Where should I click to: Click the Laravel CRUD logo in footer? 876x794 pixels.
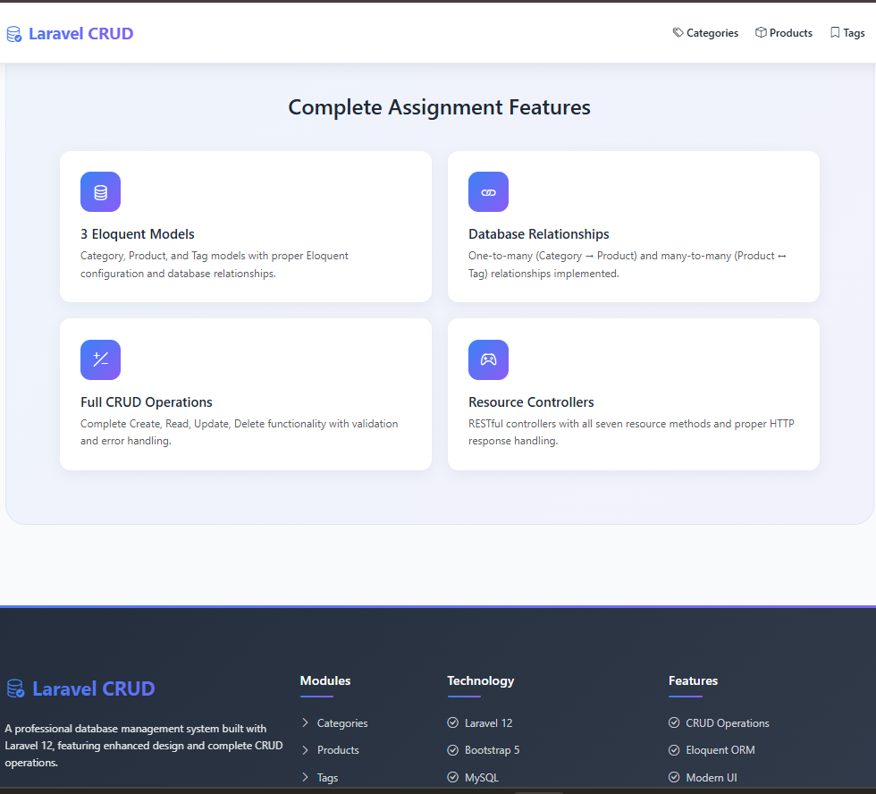pos(80,688)
